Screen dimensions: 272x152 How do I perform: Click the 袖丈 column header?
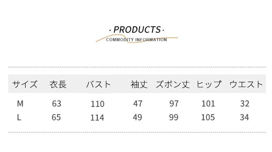pyautogui.click(x=139, y=84)
